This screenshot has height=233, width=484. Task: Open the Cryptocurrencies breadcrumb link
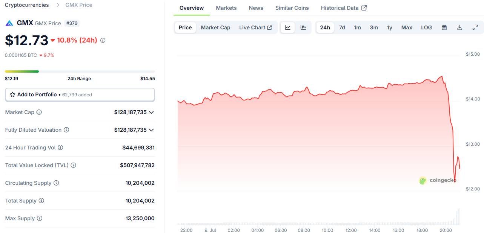click(27, 5)
